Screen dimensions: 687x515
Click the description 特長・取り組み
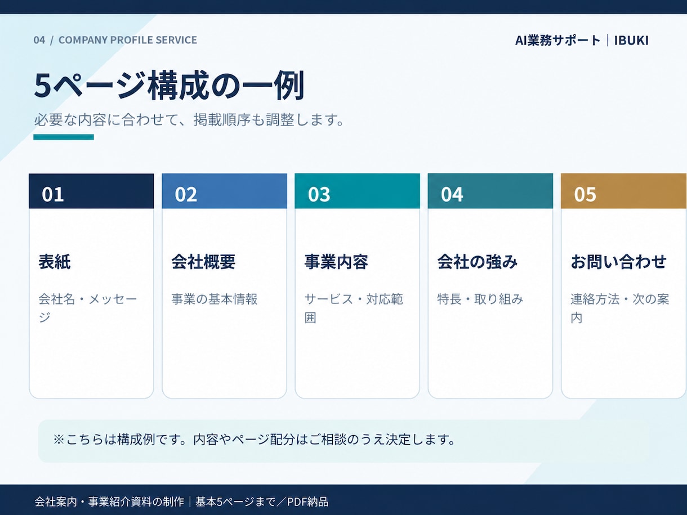(x=480, y=299)
